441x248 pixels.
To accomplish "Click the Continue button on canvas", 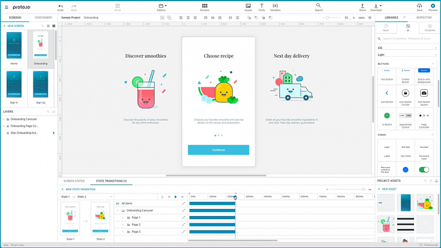I will [219, 150].
